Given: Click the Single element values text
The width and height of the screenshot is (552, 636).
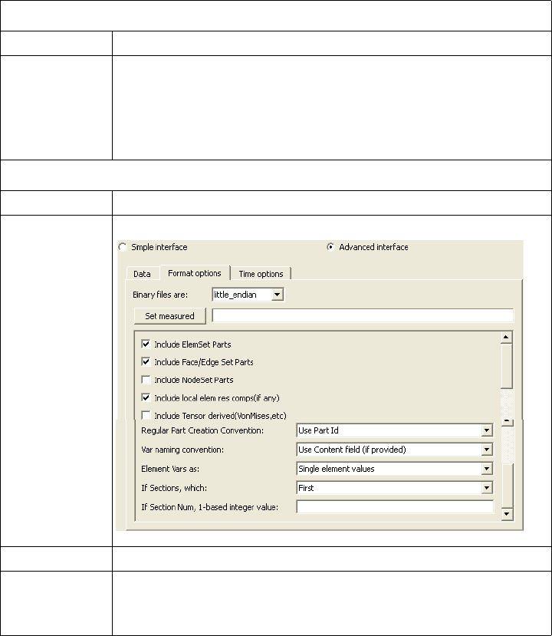Looking at the screenshot, I should pos(337,469).
